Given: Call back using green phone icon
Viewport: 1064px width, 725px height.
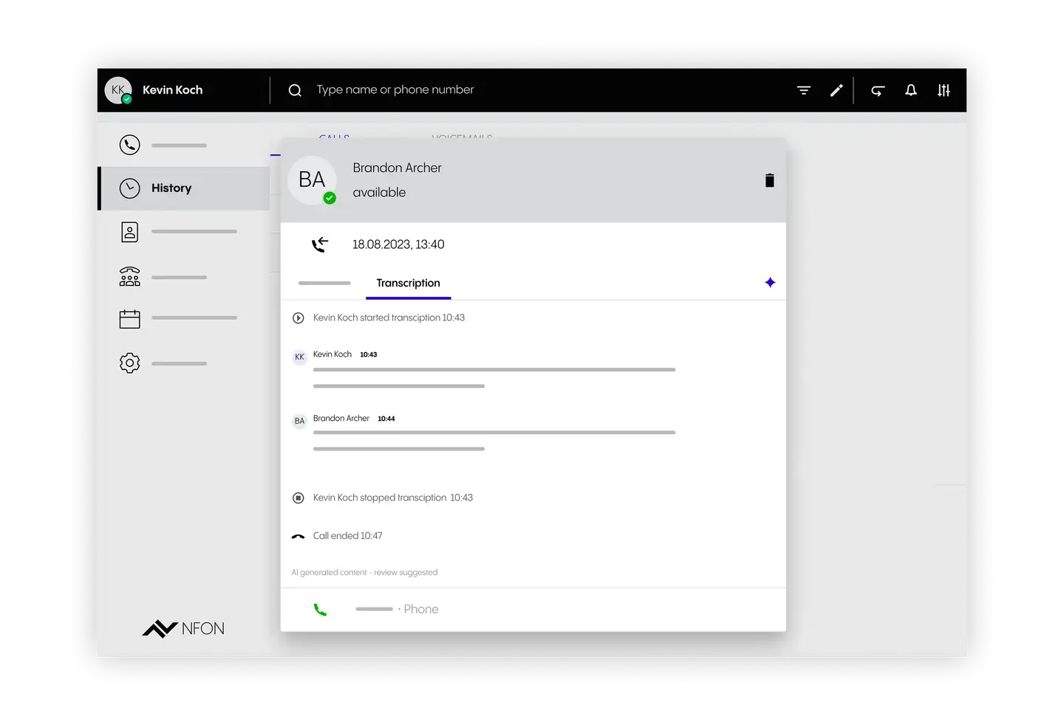Looking at the screenshot, I should point(320,610).
